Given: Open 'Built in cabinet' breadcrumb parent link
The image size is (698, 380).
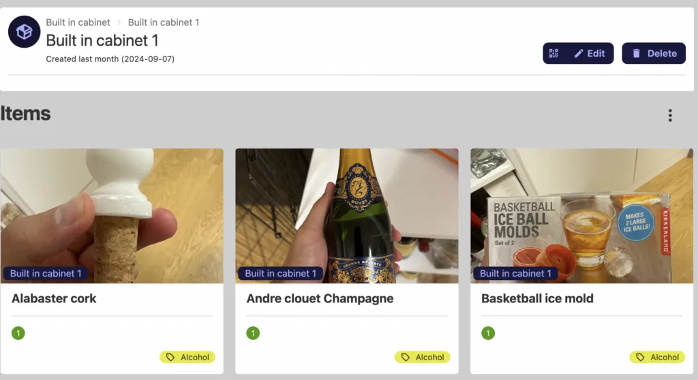Looking at the screenshot, I should (78, 22).
